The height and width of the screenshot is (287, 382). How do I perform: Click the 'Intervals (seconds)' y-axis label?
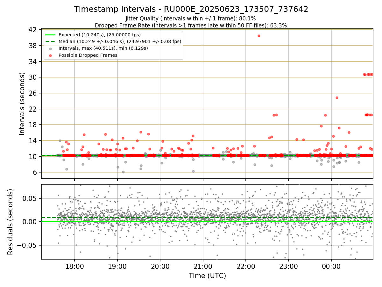[22, 104]
